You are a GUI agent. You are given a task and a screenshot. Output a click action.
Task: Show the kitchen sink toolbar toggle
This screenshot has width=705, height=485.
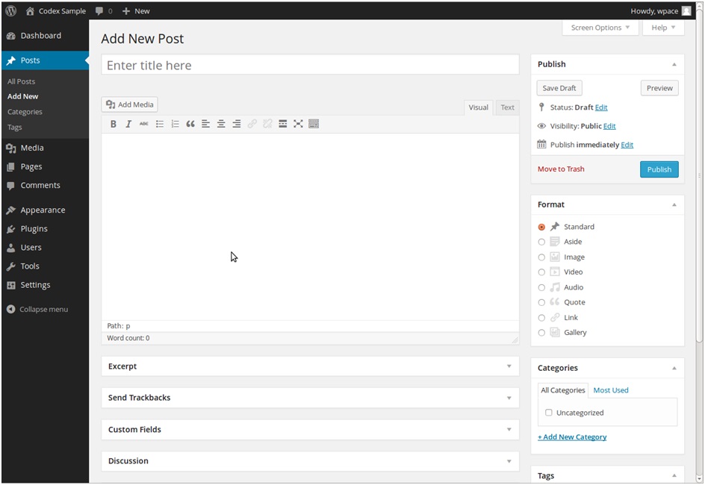click(314, 124)
